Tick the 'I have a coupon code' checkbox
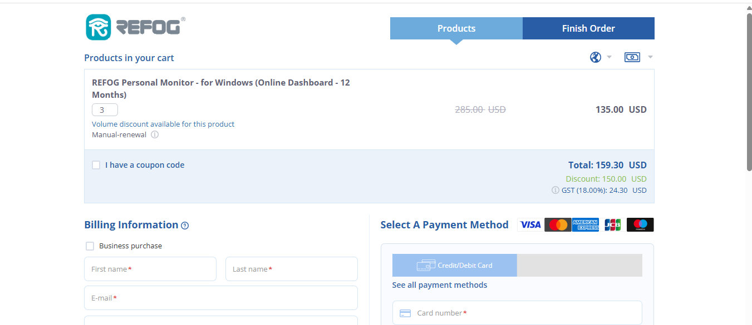 [x=96, y=165]
